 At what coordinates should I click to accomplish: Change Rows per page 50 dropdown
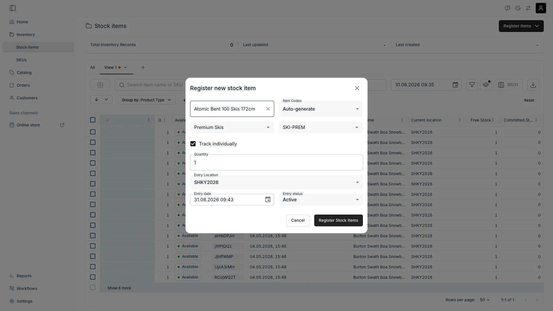tap(485, 300)
